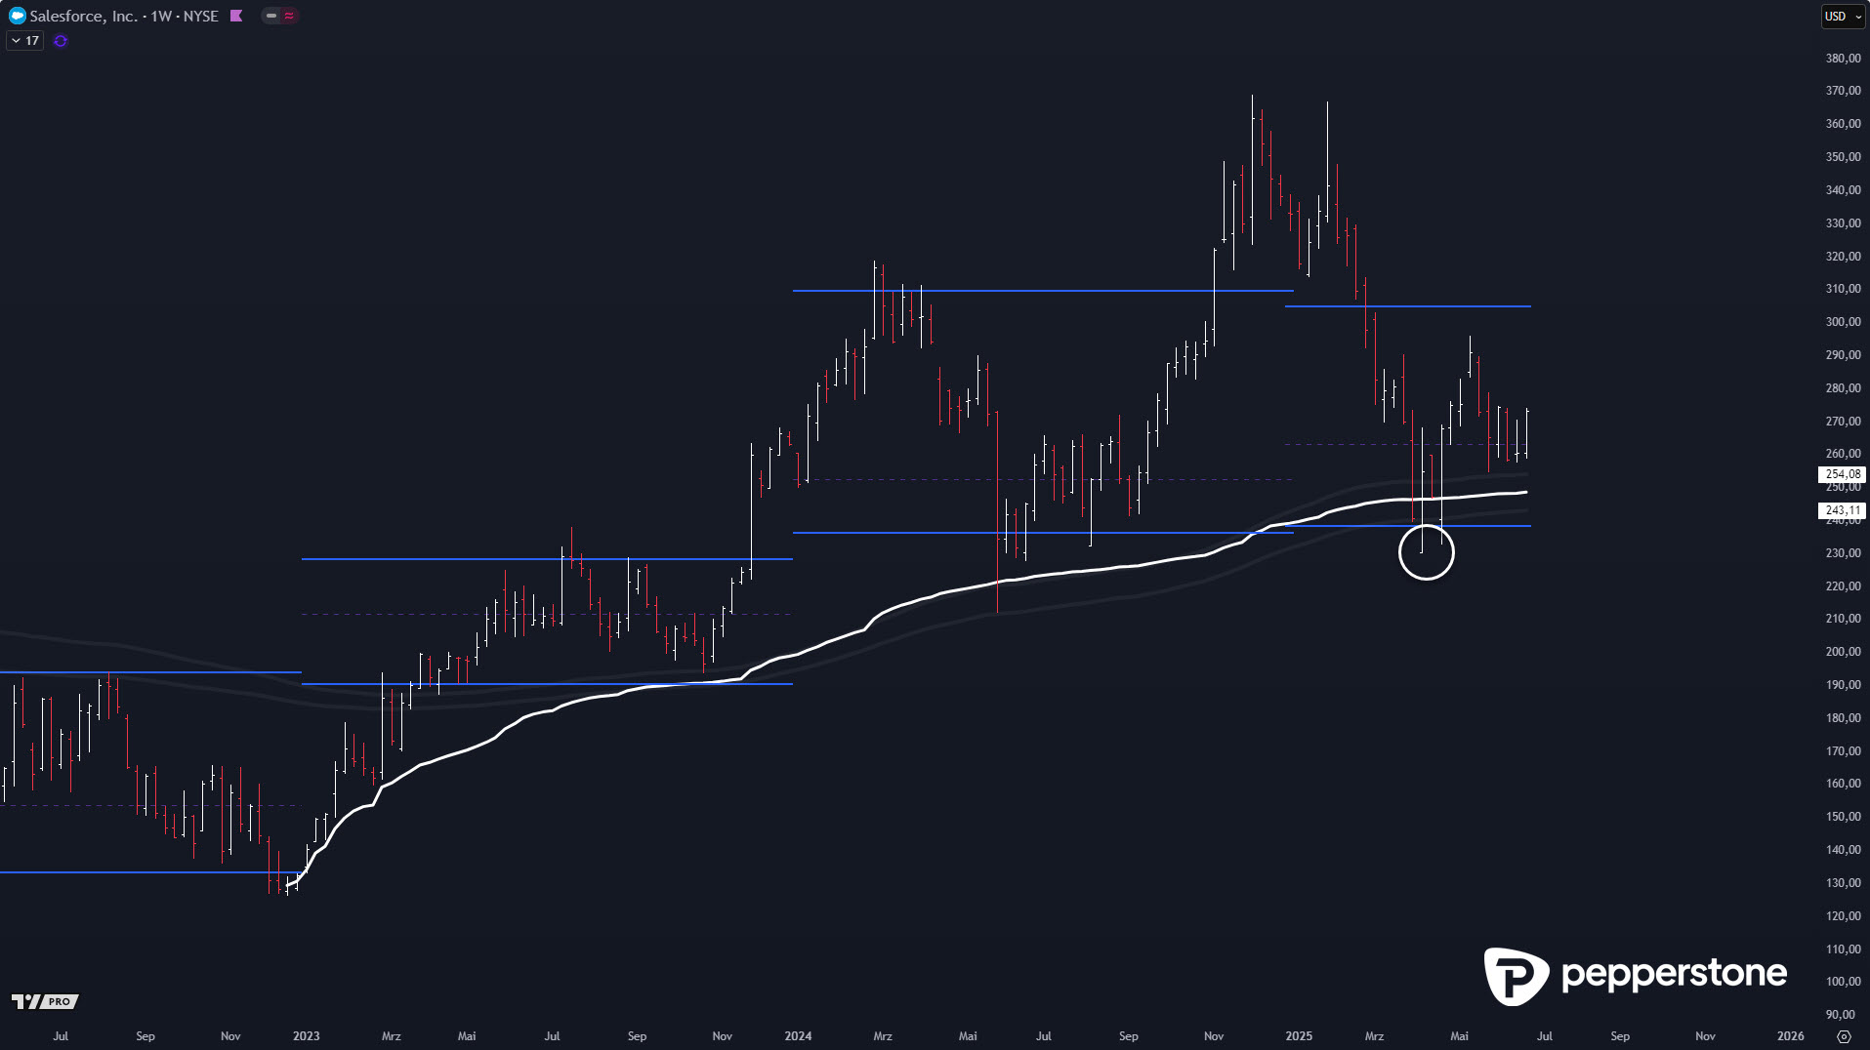This screenshot has width=1870, height=1050.
Task: Click the NYSE exchange label
Action: [x=200, y=16]
